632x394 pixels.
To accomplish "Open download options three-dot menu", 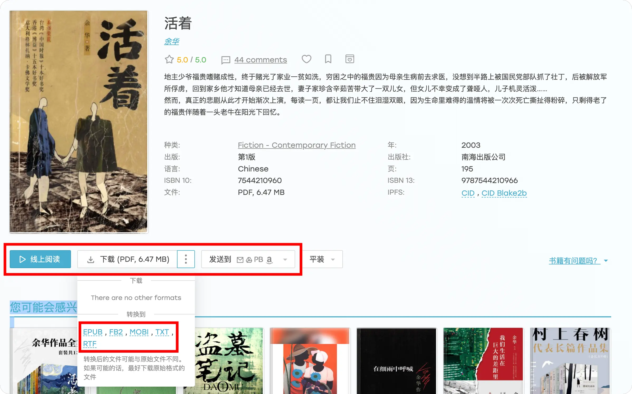I will click(x=186, y=259).
